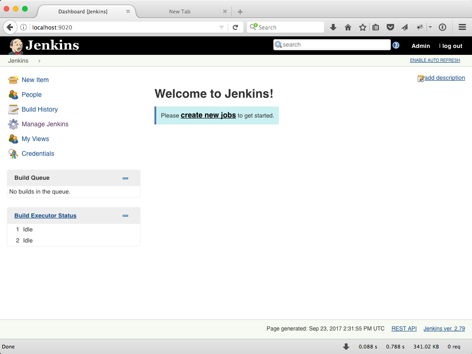Click the New Item box icon
Viewport: 472px width, 354px height.
(13, 80)
